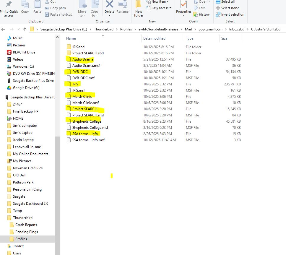This screenshot has height=255, width=286.
Task: Sort by the Size column header
Action: [x=224, y=38]
